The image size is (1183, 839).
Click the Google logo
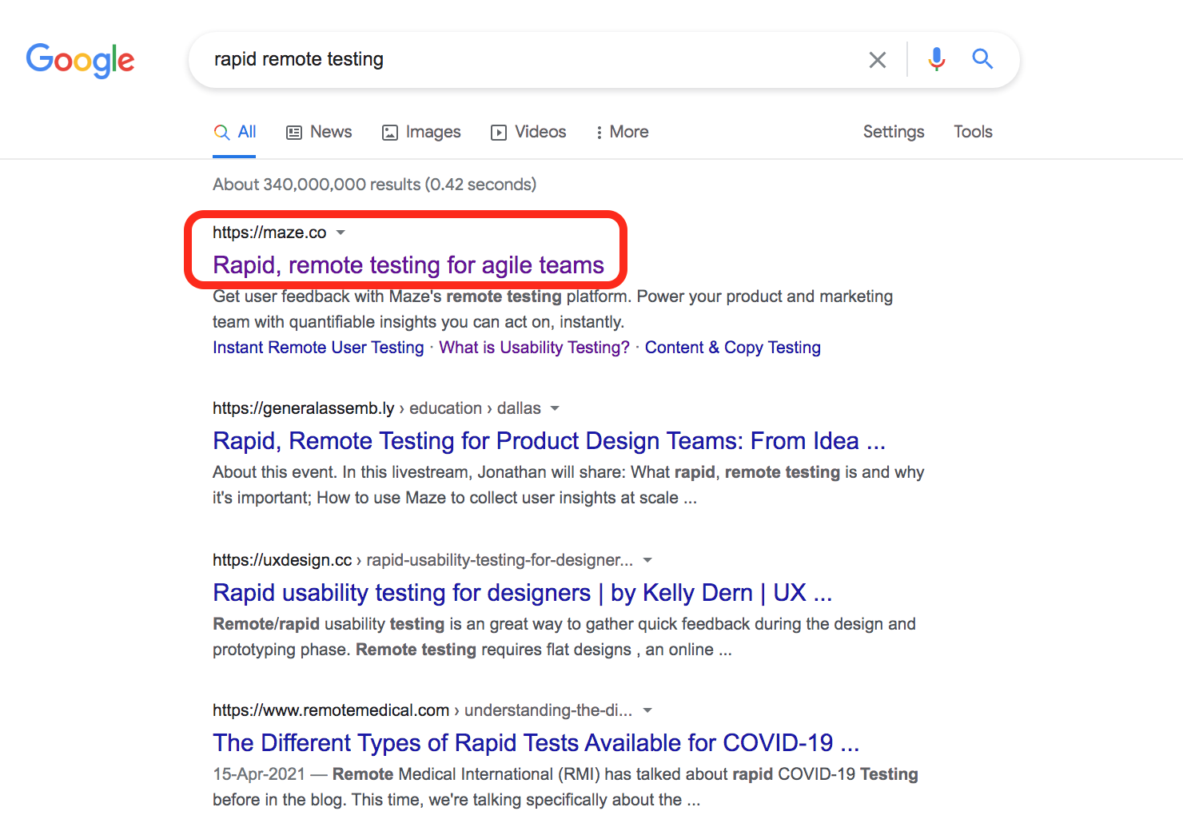[80, 60]
